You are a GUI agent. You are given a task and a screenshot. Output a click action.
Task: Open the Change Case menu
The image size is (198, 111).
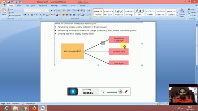click(x=47, y=15)
